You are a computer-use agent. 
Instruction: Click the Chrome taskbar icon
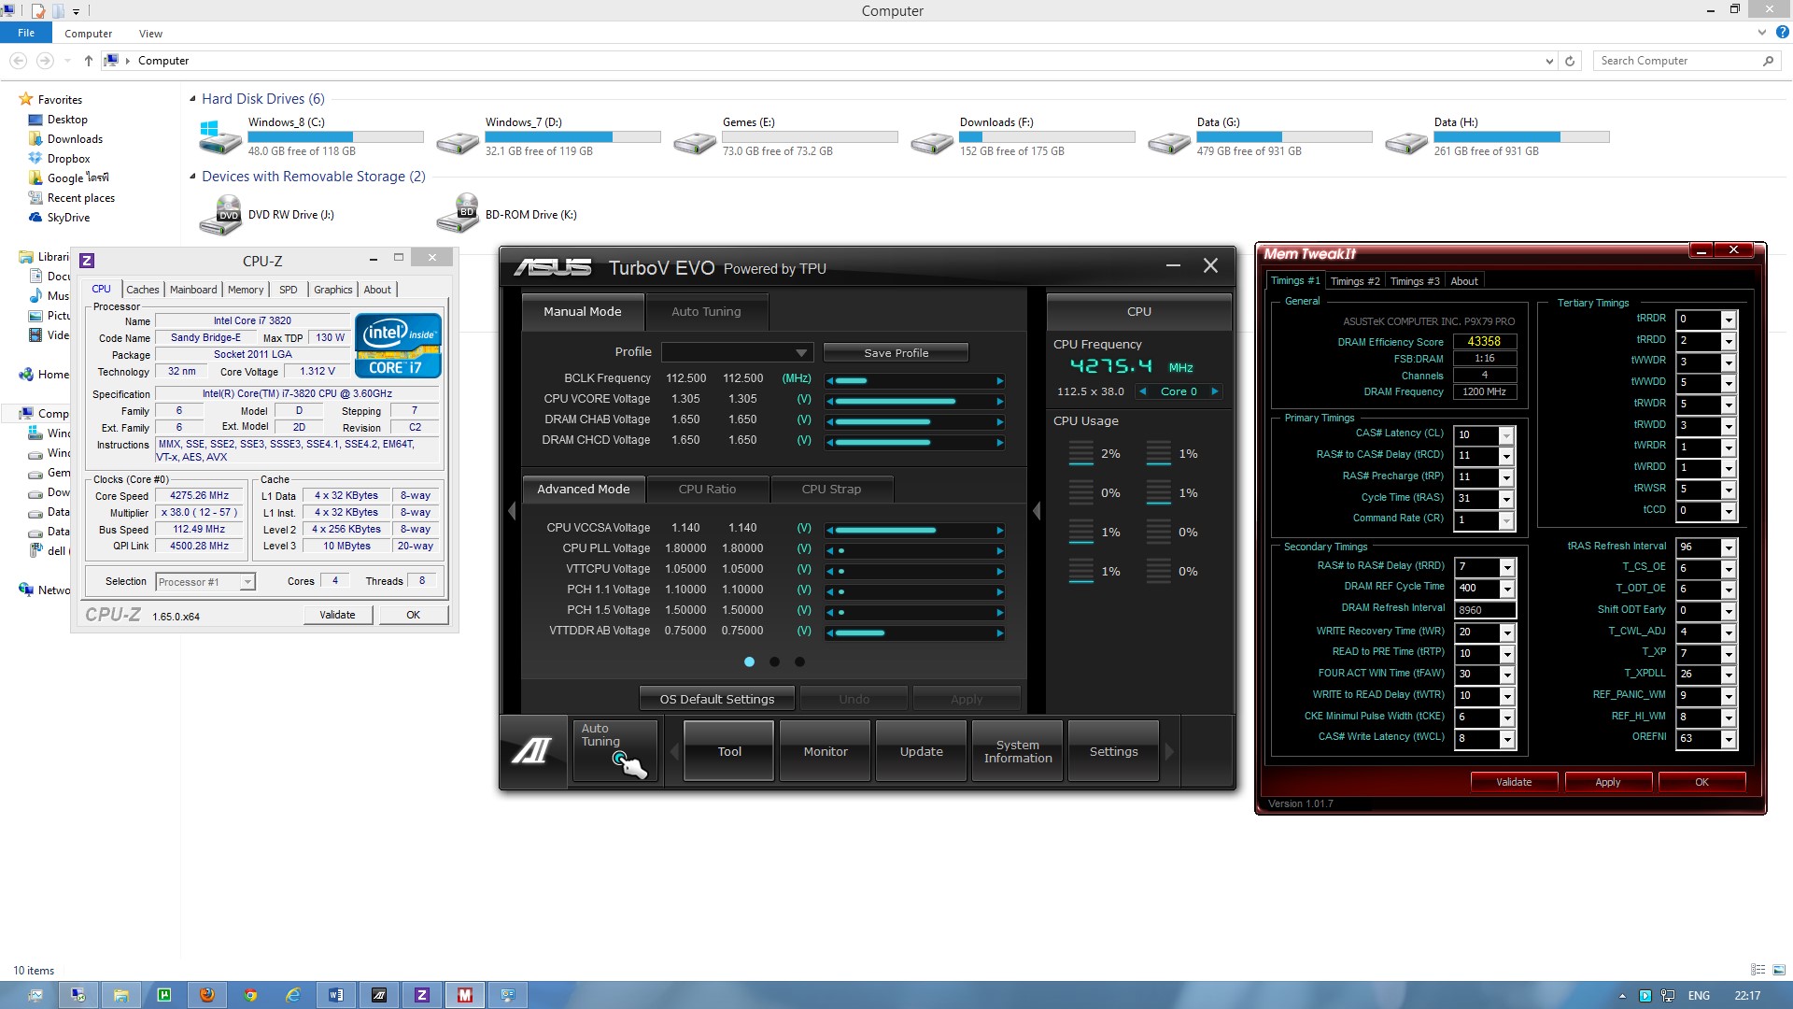[250, 995]
